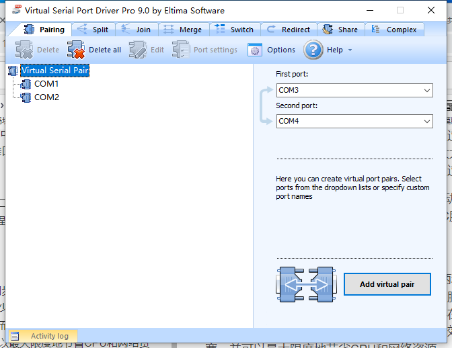Minimize the Virtual Serial Port Driver window
The width and height of the screenshot is (452, 348).
(x=370, y=10)
